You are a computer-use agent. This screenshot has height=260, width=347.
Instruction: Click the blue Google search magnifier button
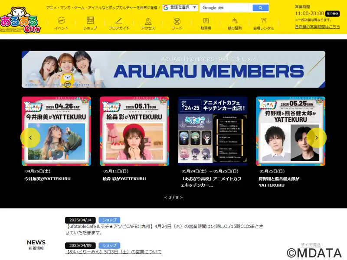[x=261, y=8]
